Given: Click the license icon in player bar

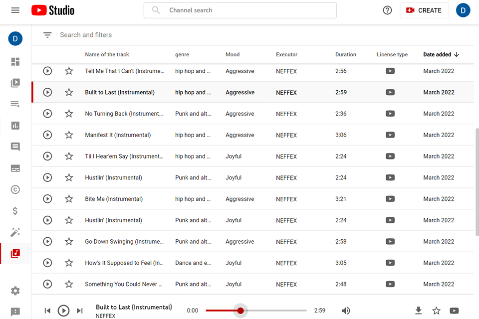Looking at the screenshot, I should [x=454, y=311].
